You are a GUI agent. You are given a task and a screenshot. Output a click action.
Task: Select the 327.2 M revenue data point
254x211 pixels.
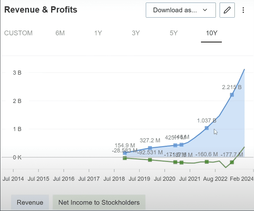(x=150, y=148)
